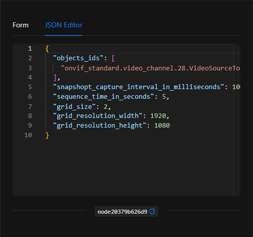Image resolution: width=253 pixels, height=237 pixels.
Task: Click the "grid_resolution_height" key
Action: point(100,126)
